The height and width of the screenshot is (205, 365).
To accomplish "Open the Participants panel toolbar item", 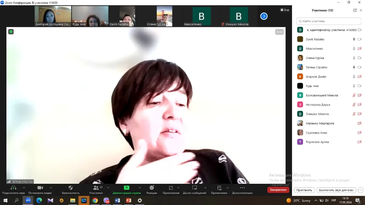I will click(96, 188).
